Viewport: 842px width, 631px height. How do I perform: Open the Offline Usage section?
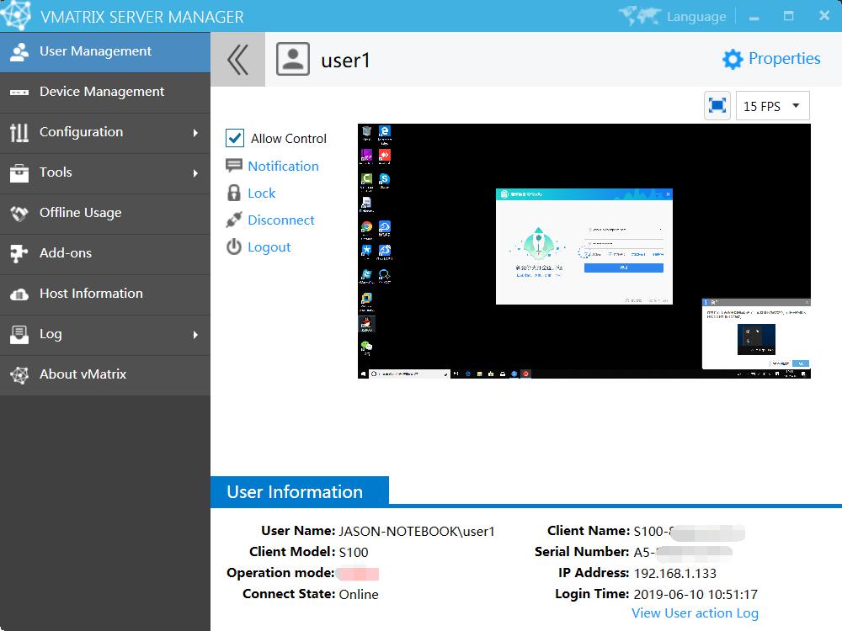pyautogui.click(x=105, y=214)
